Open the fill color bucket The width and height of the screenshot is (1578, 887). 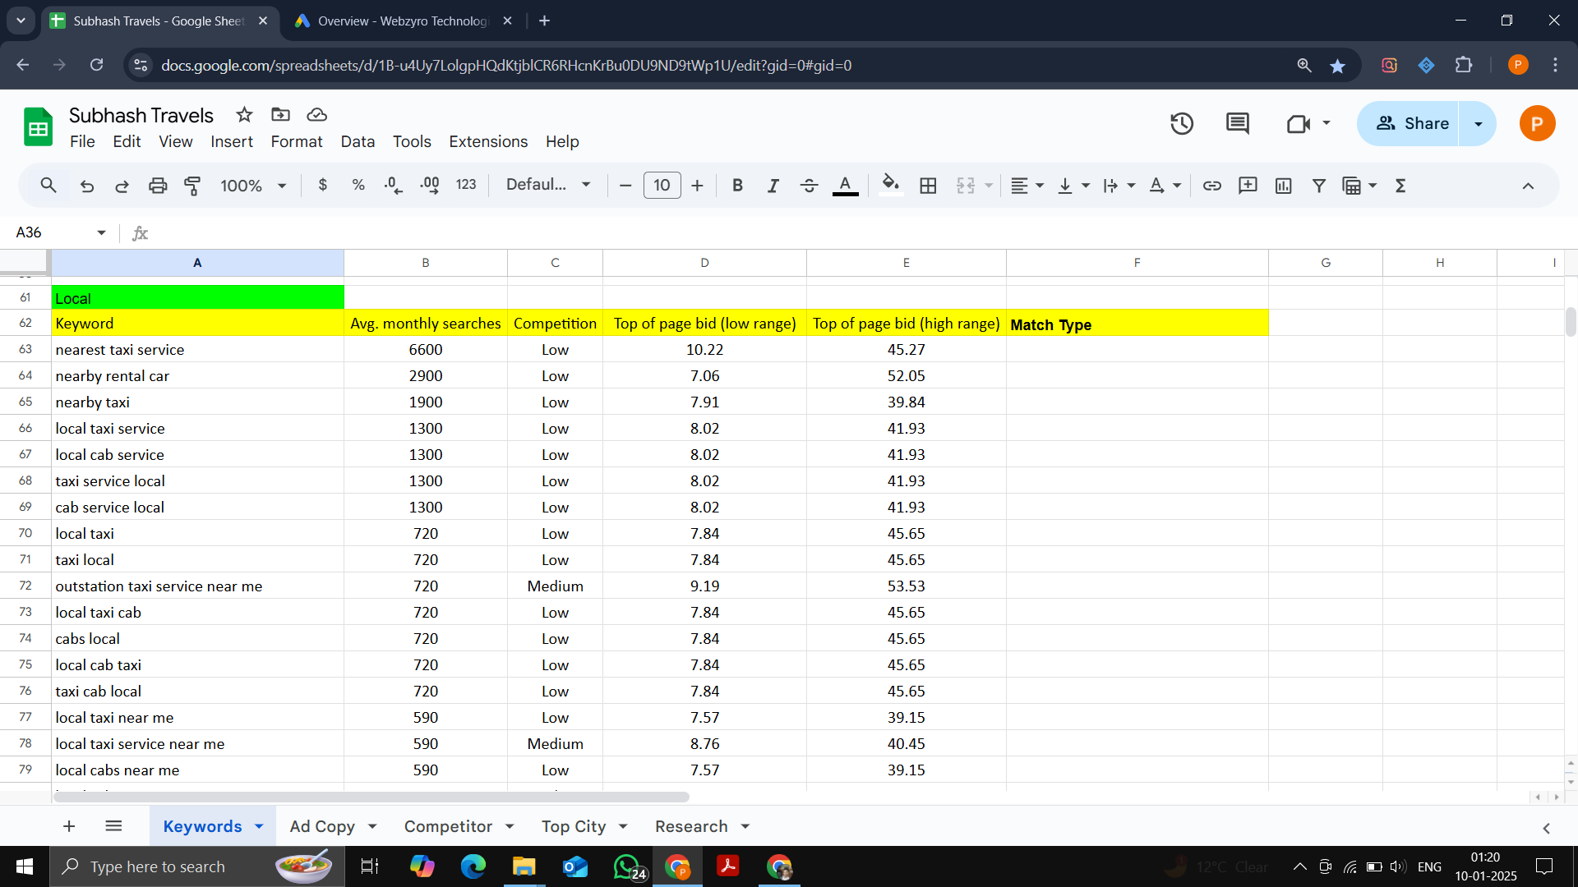coord(891,186)
